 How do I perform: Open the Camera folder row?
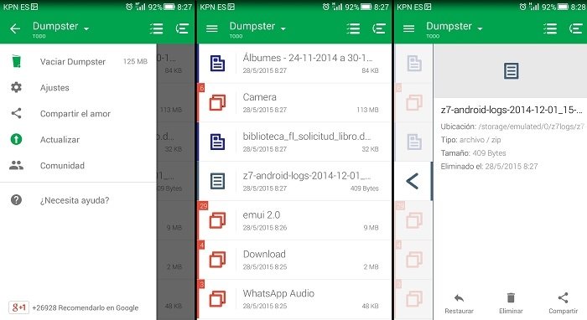[294, 102]
